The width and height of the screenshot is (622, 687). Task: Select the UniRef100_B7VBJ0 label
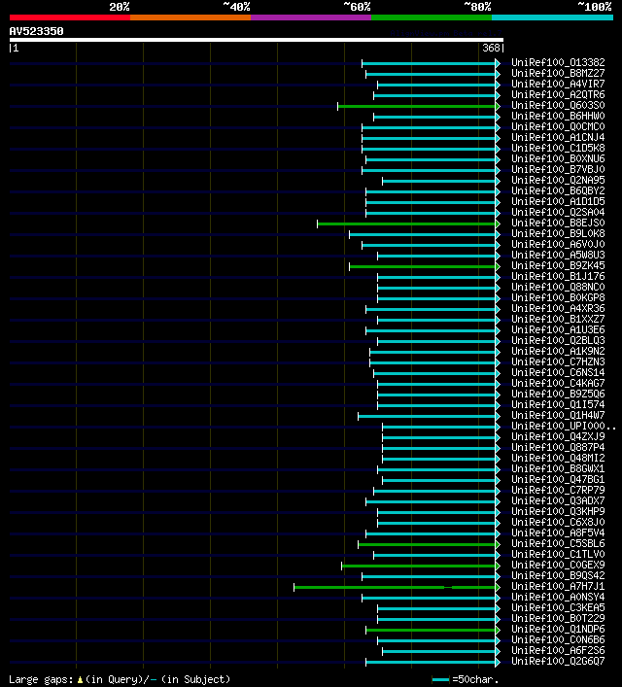point(558,169)
